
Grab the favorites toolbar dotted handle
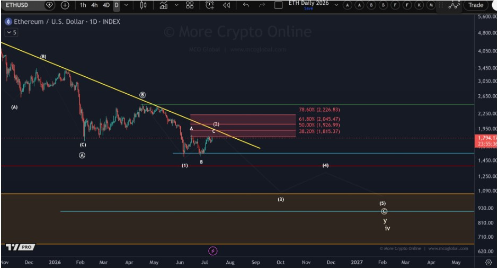(441, 5)
